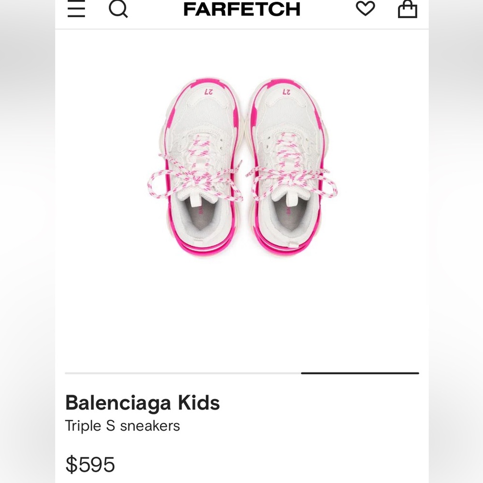Add sneakers to favorites using heart icon

(x=366, y=9)
